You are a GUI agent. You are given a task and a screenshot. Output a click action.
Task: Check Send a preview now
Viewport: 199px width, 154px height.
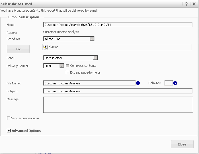point(9,118)
